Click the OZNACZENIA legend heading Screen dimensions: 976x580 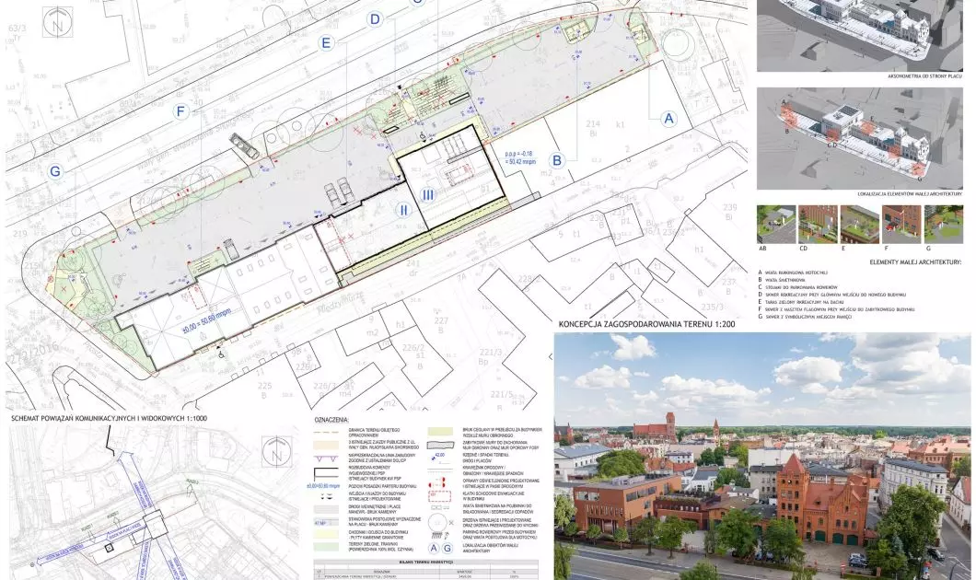coord(331,420)
